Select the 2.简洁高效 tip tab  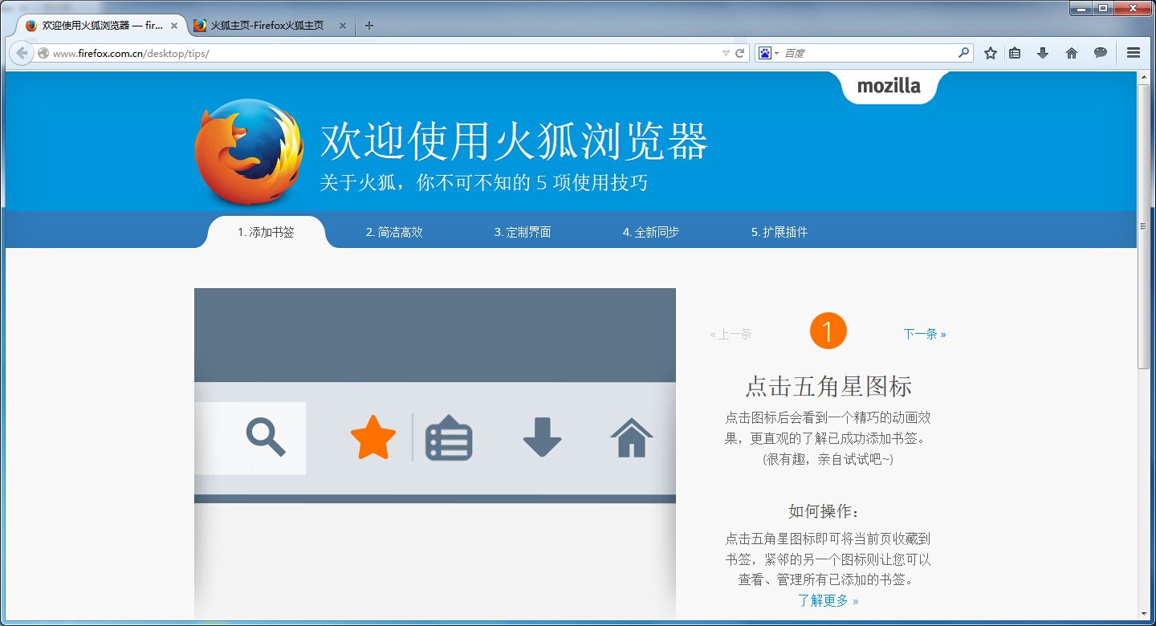pyautogui.click(x=394, y=232)
